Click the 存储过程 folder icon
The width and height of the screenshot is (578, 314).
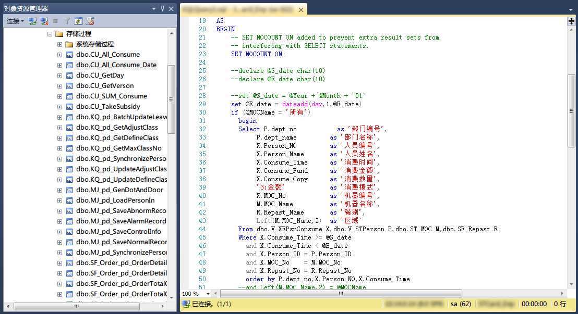pos(59,34)
